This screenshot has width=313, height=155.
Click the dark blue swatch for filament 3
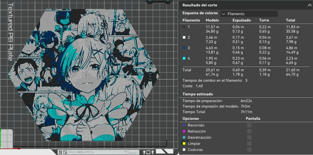184,48
